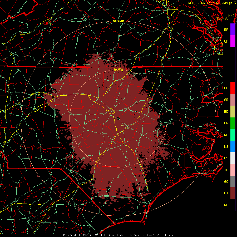Click the GC gray legend swatch
Screen dimensions: 237x237
tap(233, 181)
